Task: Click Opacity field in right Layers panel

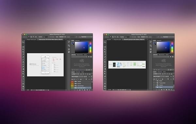Action: click(171, 76)
